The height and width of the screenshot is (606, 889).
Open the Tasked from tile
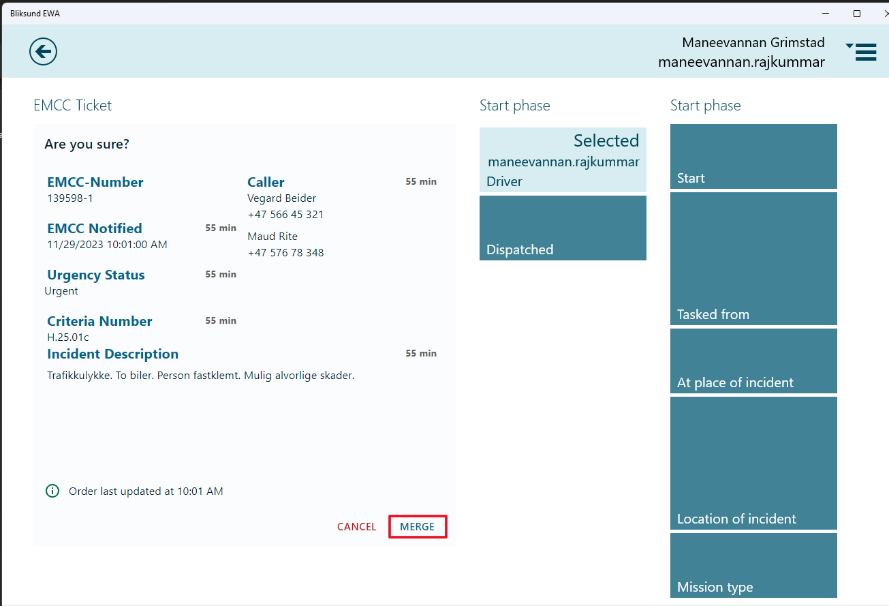(753, 258)
